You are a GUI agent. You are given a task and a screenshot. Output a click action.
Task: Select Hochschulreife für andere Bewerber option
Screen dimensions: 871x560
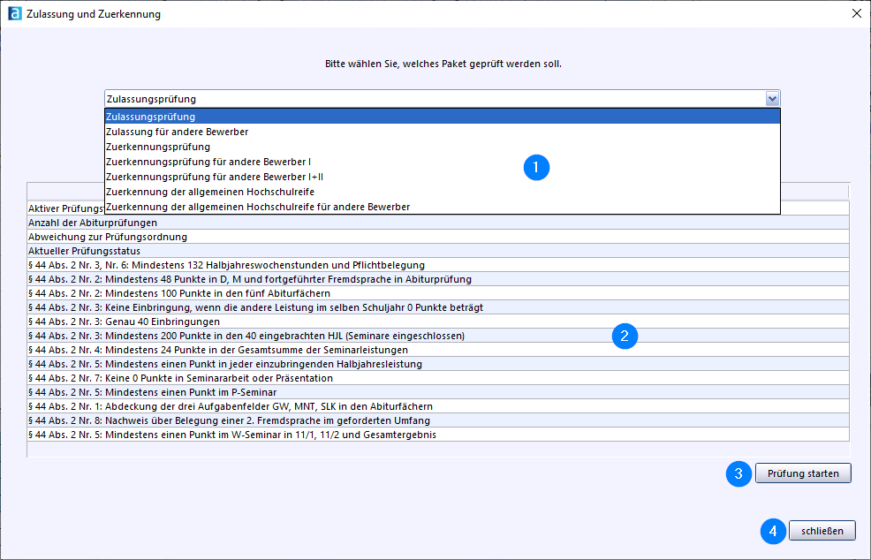click(443, 207)
